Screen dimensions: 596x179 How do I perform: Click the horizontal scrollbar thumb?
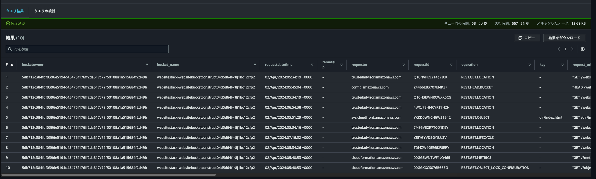tap(109, 174)
